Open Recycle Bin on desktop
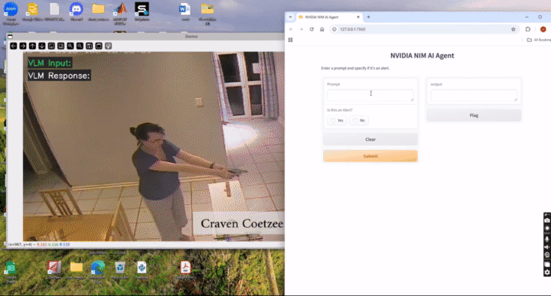Viewport: 551px width, 296px height. pos(120,270)
